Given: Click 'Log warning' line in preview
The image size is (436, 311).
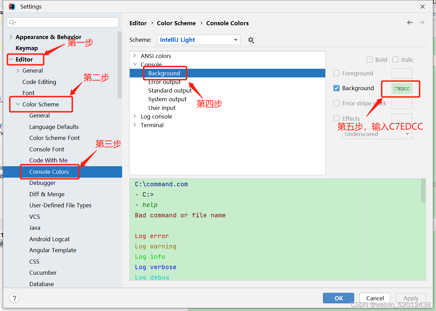Looking at the screenshot, I should pyautogui.click(x=156, y=246).
